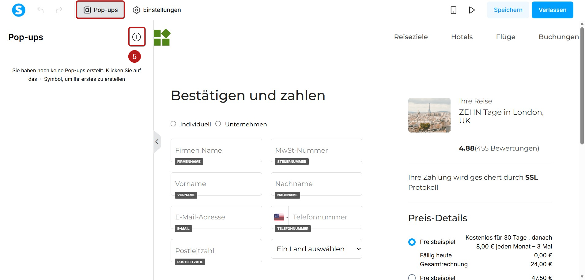Open Einstellungen gear settings
The width and height of the screenshot is (585, 280).
tap(157, 10)
